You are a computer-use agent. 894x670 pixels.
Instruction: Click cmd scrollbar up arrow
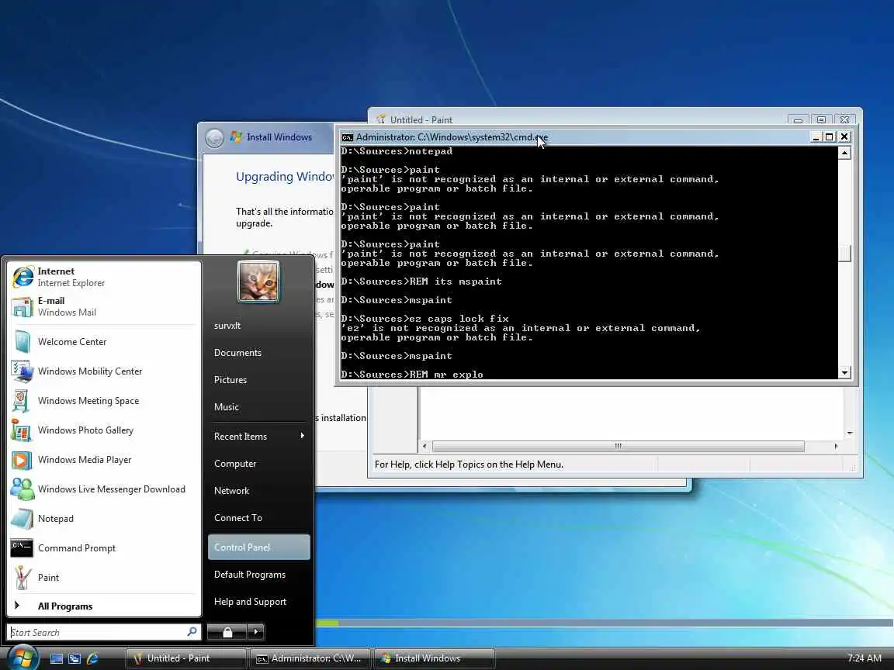click(x=844, y=153)
